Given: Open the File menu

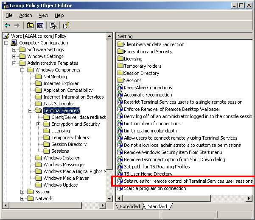Looking at the screenshot, I should (x=9, y=15).
